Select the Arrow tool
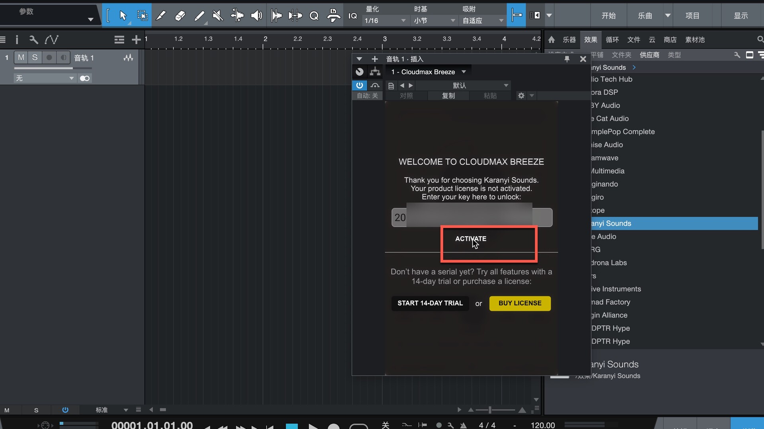This screenshot has width=764, height=429. (x=123, y=15)
